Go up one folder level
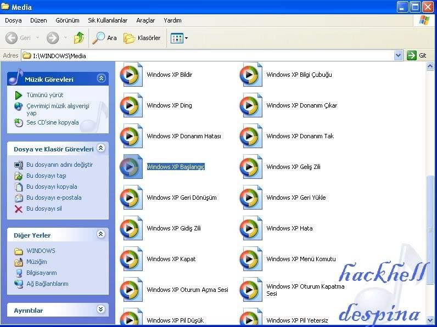 point(79,38)
